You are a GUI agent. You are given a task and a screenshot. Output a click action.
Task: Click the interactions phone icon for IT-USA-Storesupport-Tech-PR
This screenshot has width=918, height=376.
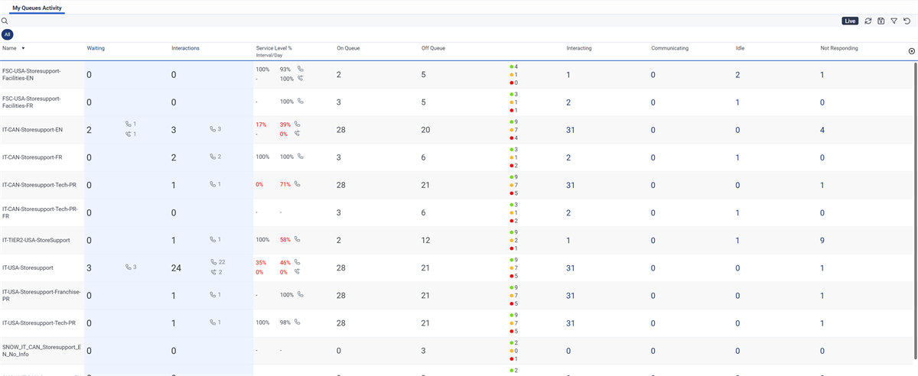[x=213, y=322]
